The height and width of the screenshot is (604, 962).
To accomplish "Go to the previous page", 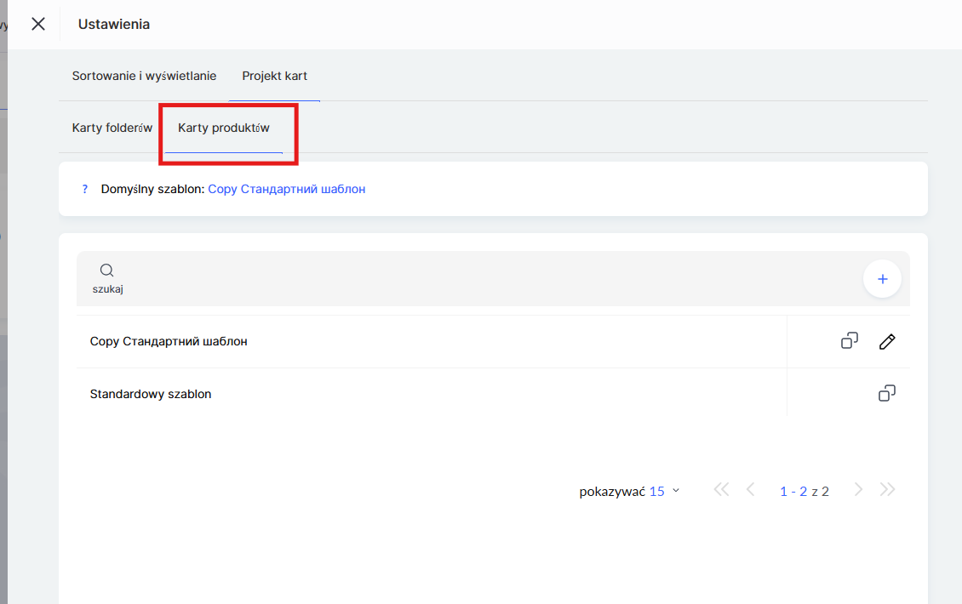I will tap(750, 490).
